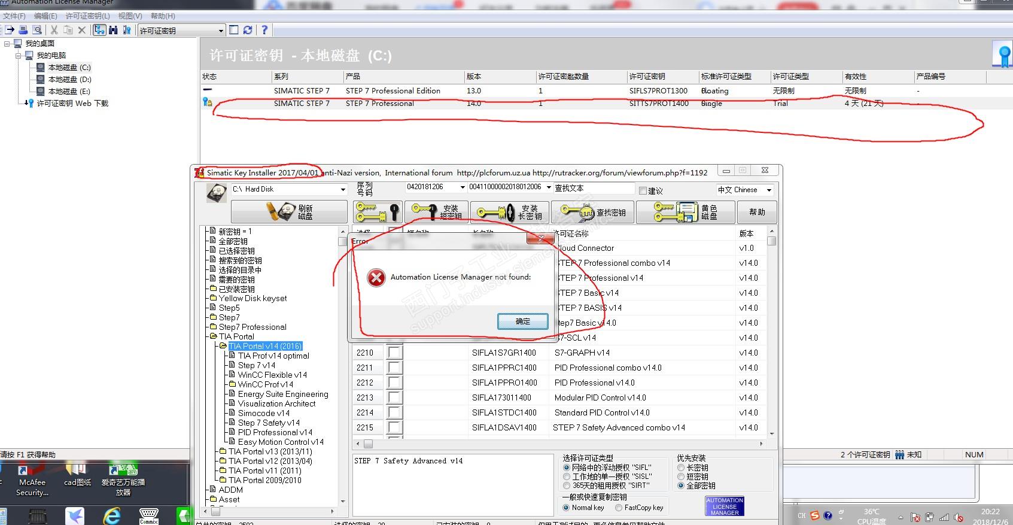Click the transfer license key toolbar icon

pyautogui.click(x=10, y=30)
